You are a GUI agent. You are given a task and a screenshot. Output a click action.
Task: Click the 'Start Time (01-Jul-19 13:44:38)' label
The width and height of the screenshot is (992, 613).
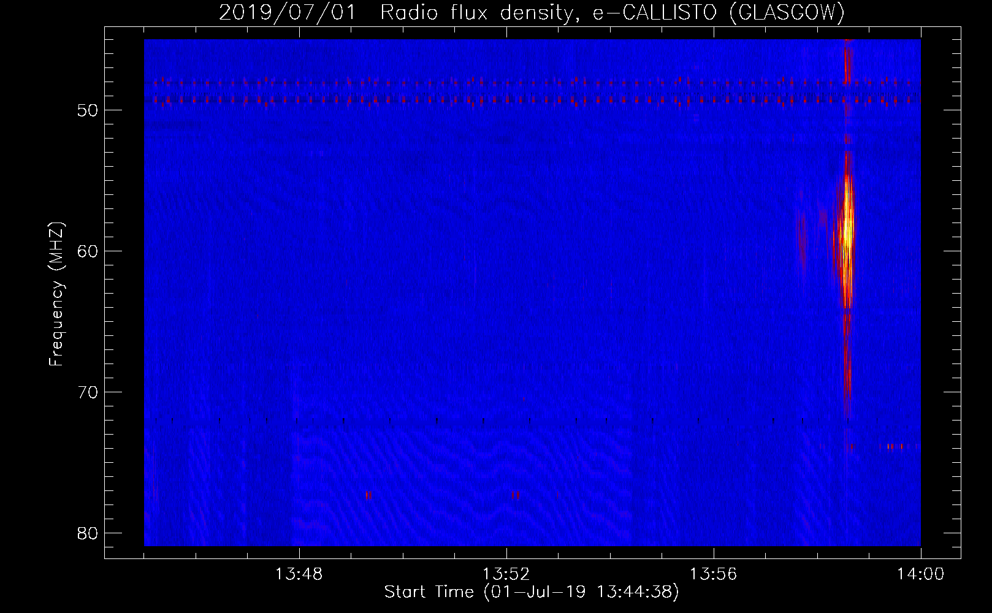tap(532, 592)
